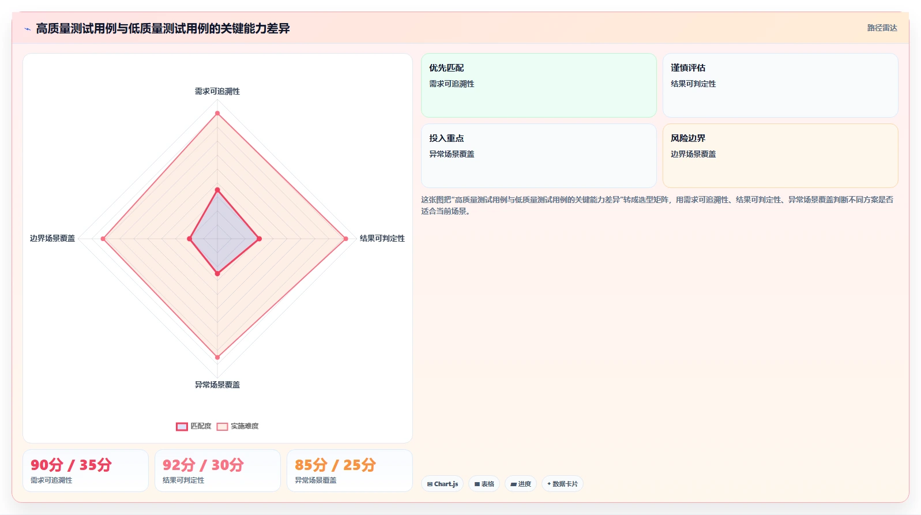Click the 实施难度 legend label text

pos(245,426)
